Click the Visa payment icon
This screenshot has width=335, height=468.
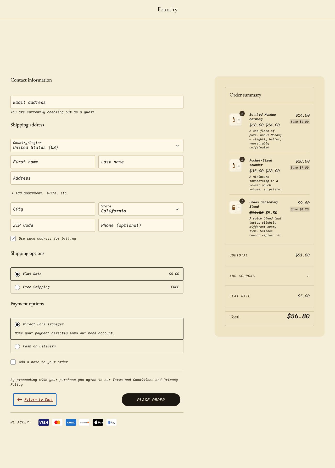(44, 422)
